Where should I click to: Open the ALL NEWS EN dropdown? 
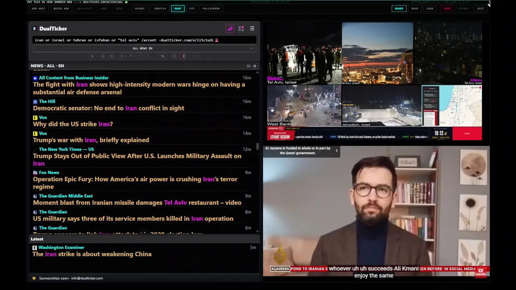click(x=143, y=48)
